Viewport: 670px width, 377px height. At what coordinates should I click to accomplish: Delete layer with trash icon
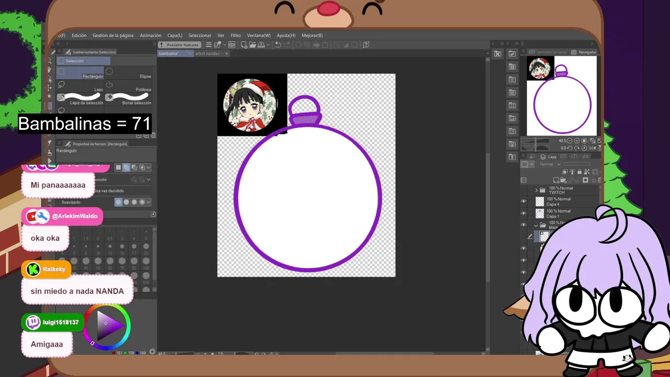coord(599,180)
